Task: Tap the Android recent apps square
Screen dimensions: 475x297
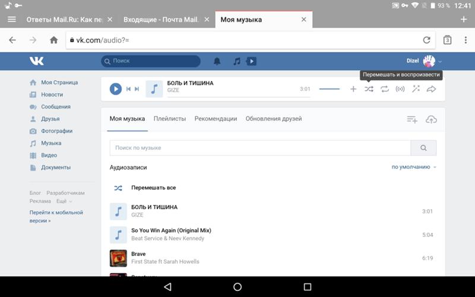Action: 308,287
